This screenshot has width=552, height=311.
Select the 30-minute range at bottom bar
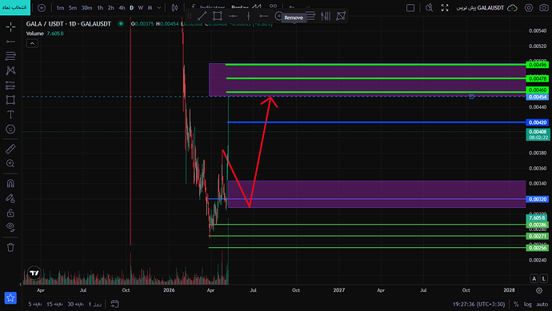(x=75, y=304)
